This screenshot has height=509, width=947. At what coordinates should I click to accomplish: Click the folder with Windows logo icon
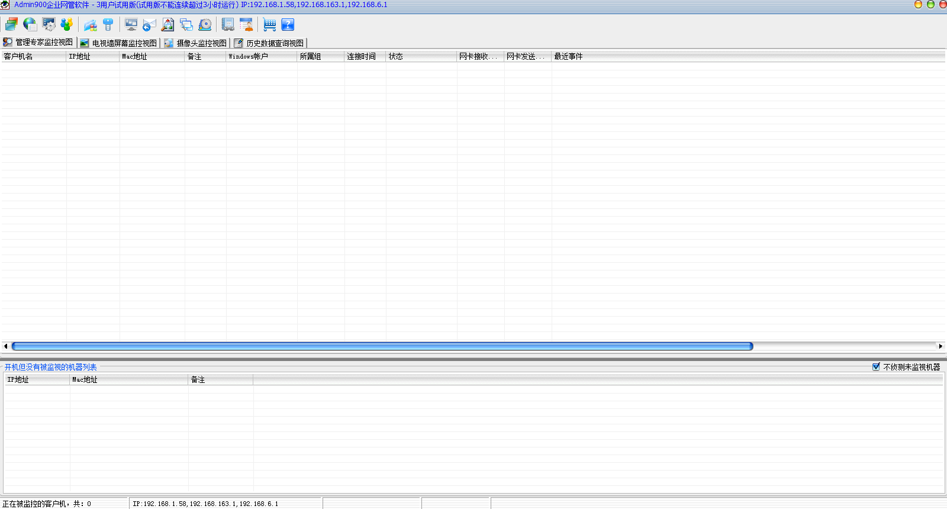point(90,24)
